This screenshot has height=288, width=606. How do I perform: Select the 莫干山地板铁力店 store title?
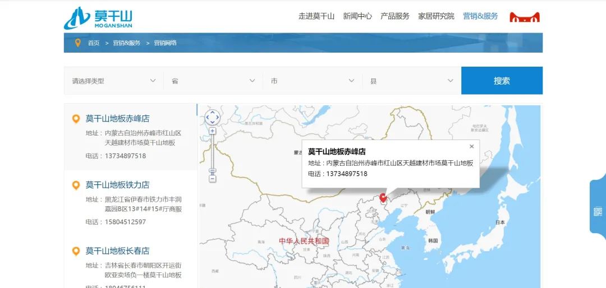(117, 185)
